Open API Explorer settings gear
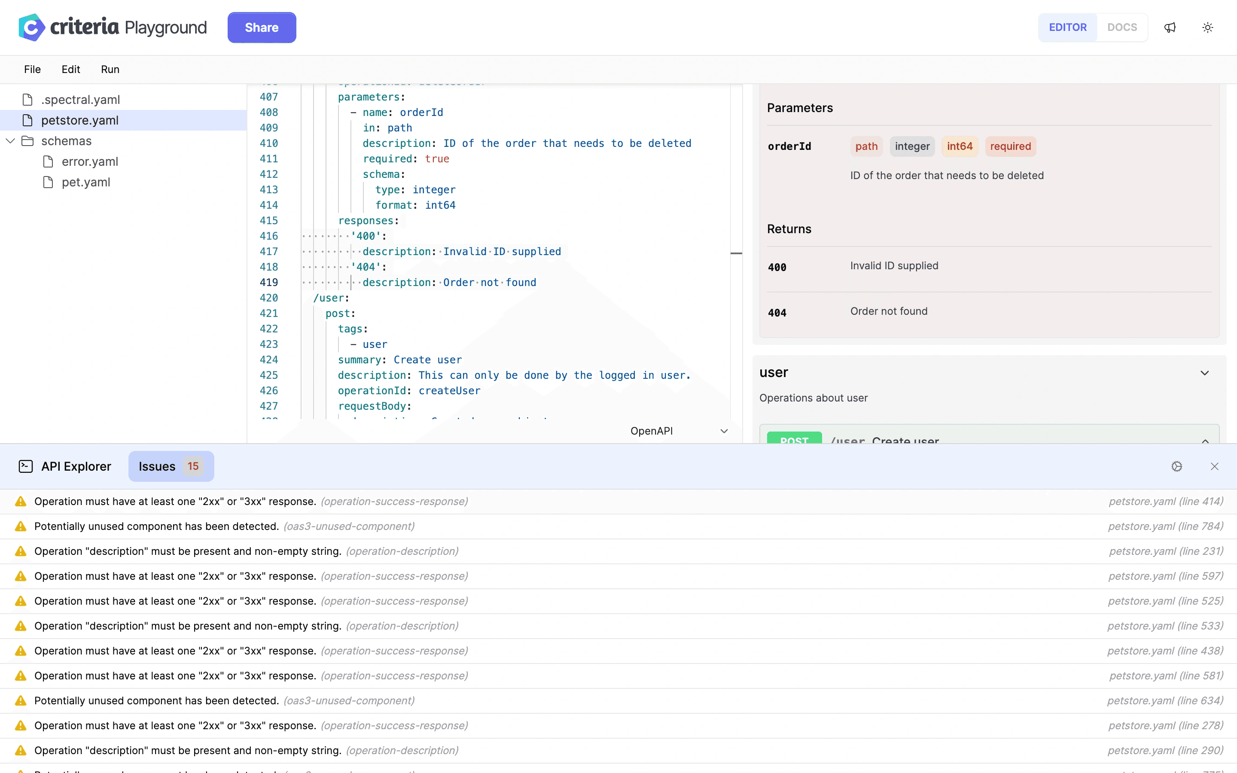1237x773 pixels. pyautogui.click(x=1177, y=466)
